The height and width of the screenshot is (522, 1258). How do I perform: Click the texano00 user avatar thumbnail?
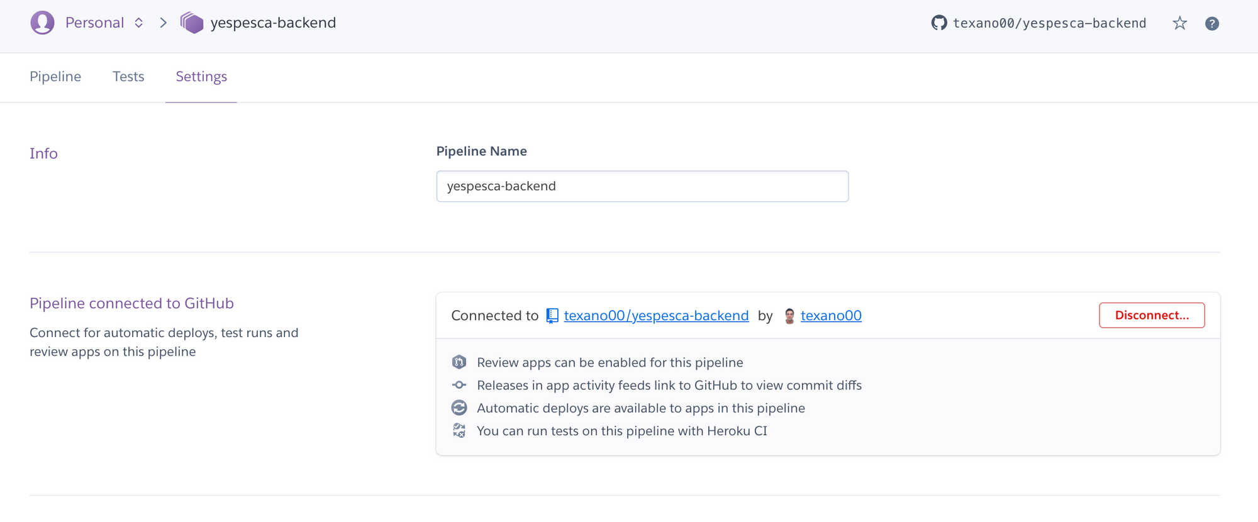pos(789,316)
